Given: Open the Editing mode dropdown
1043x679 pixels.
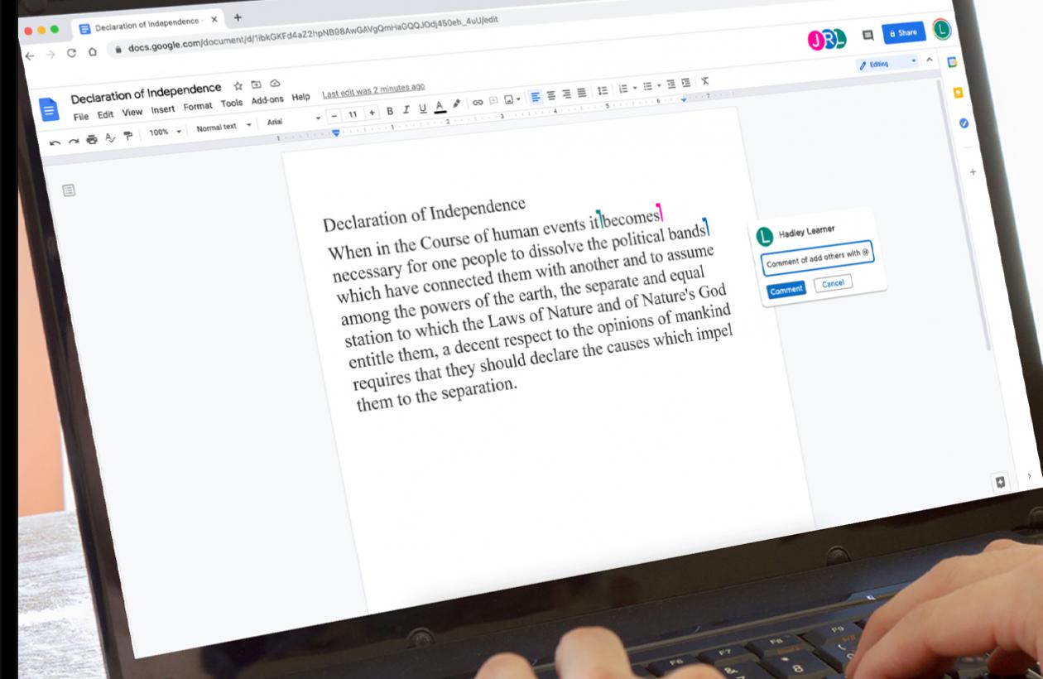Looking at the screenshot, I should coord(889,63).
